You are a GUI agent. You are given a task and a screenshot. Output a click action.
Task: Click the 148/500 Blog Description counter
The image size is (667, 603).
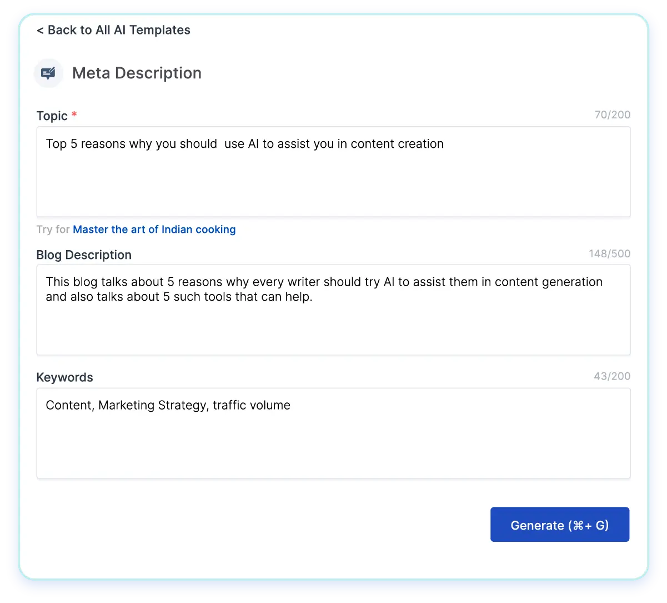click(609, 254)
